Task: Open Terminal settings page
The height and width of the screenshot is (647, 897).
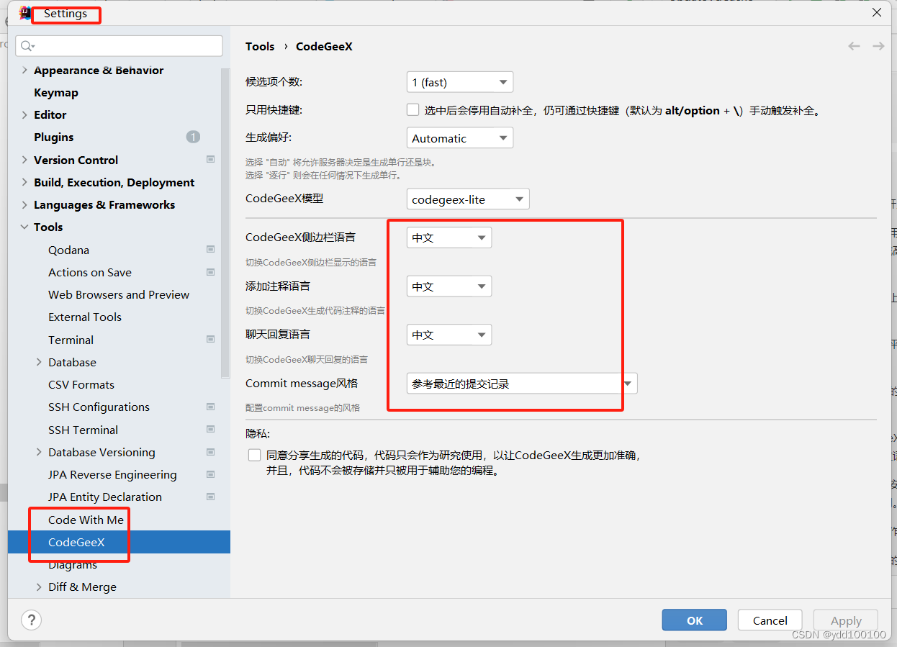Action: click(x=71, y=340)
